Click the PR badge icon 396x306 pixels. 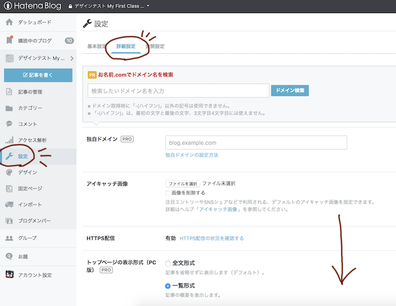[92, 75]
